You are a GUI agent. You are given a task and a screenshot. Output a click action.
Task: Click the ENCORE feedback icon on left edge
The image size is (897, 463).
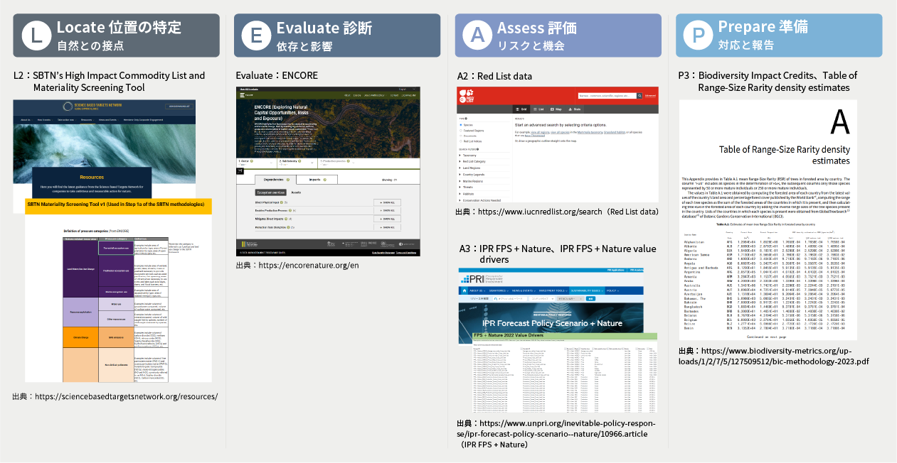pyautogui.click(x=240, y=171)
